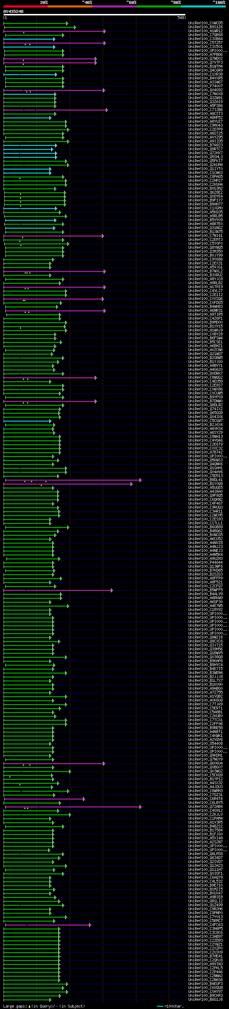Select hit UniRef100_B9E710
The width and height of the screenshot is (229, 1009).
[205, 885]
